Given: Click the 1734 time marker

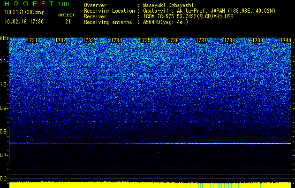Looking at the screenshot, I should point(117,40).
